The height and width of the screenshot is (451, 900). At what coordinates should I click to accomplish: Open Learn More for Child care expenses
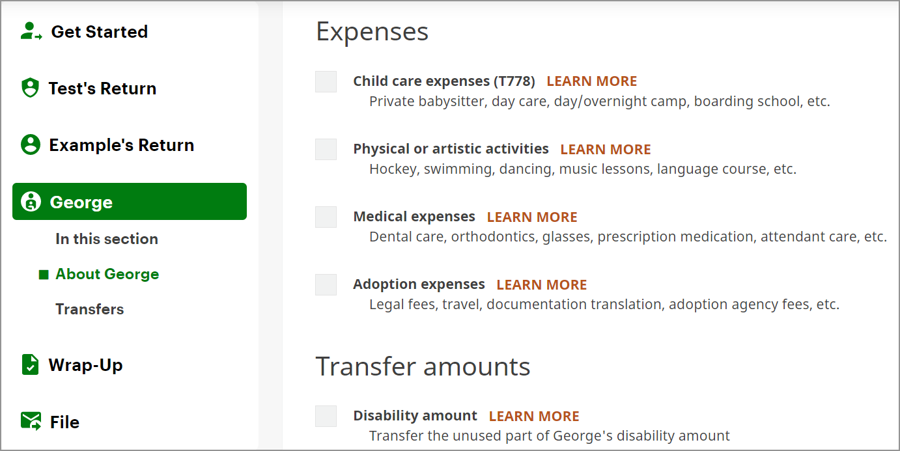click(x=591, y=81)
